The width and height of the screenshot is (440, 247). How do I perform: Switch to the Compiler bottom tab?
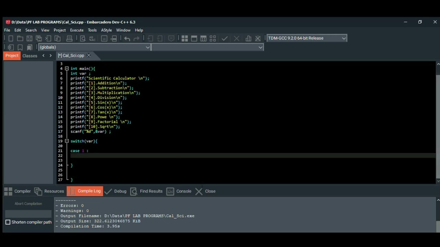point(18,191)
